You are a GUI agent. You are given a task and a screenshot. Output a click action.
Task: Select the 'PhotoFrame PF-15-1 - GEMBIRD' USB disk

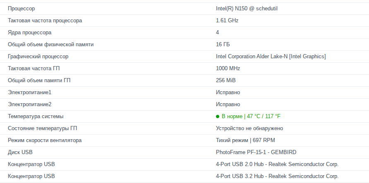pos(256,152)
